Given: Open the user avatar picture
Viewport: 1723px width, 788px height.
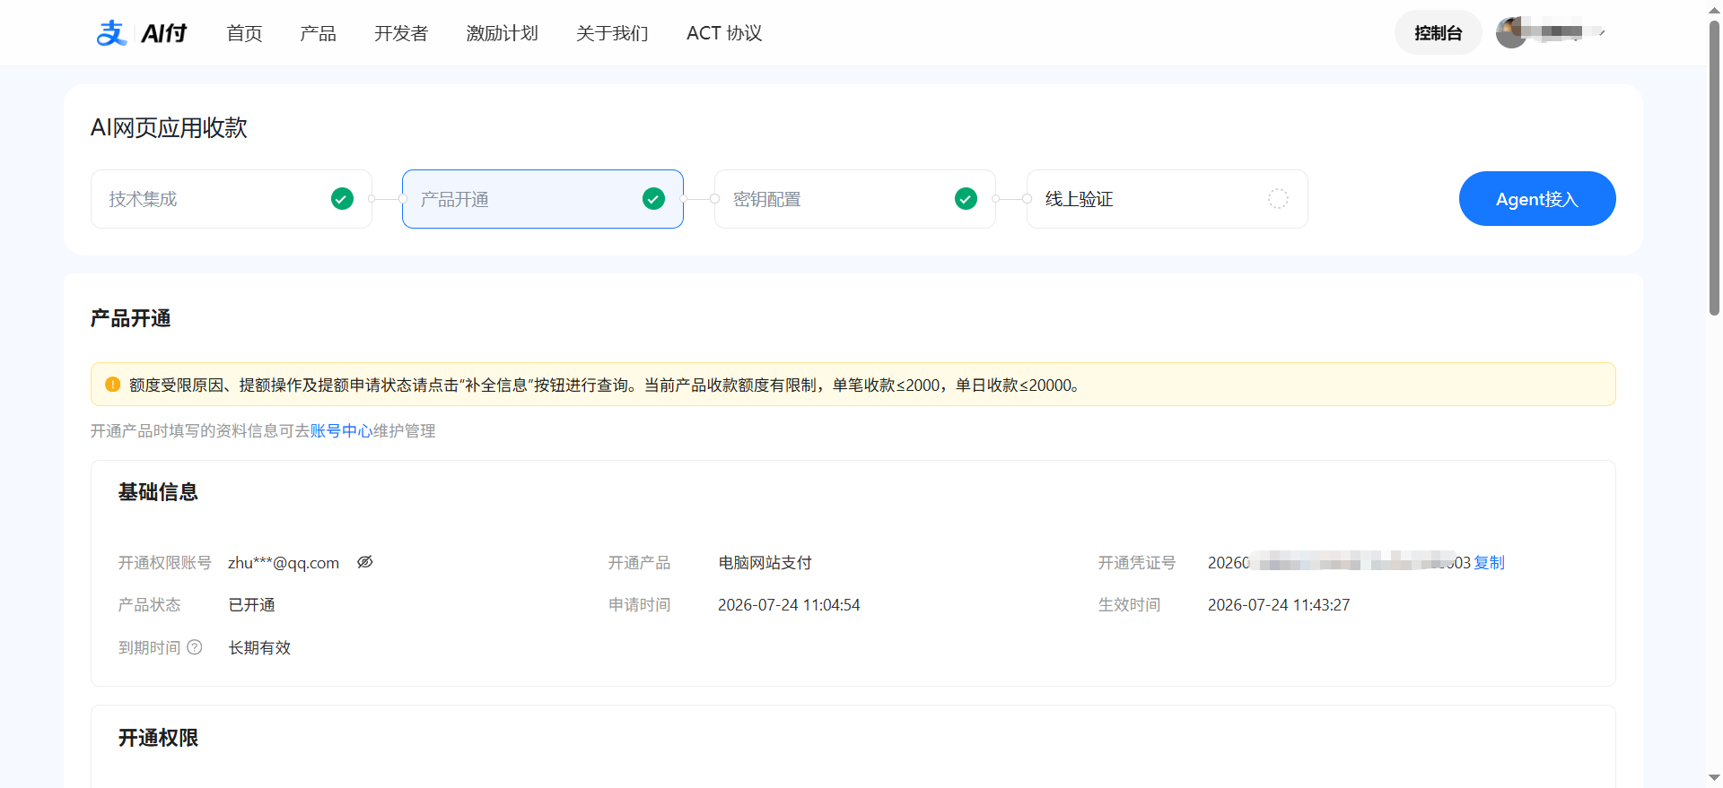Looking at the screenshot, I should pos(1511,33).
